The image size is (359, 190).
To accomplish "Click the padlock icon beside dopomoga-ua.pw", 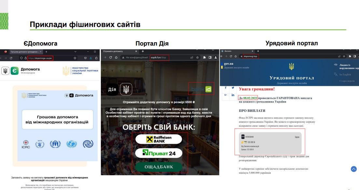I will (x=25, y=58).
